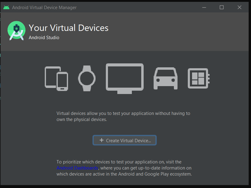Click the Wear OS watch icon
Screen dimensions: 251x188
[x=87, y=78]
